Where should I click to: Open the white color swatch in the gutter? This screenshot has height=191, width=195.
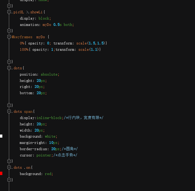1,136
